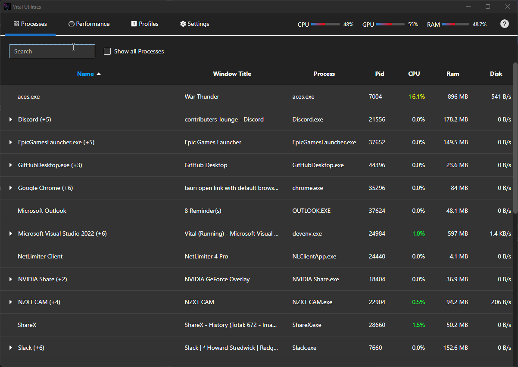Click the 1.5% CPU value for ShareX
This screenshot has height=367, width=518.
point(418,325)
